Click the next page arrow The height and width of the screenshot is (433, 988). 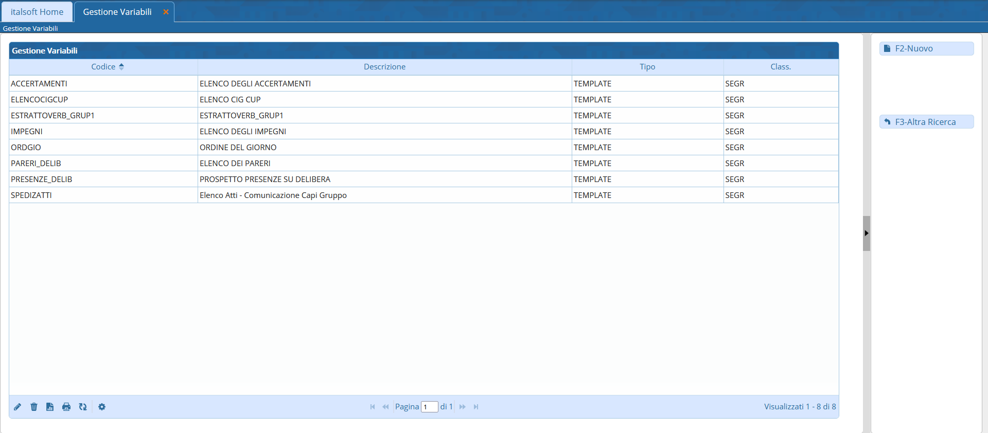(462, 407)
